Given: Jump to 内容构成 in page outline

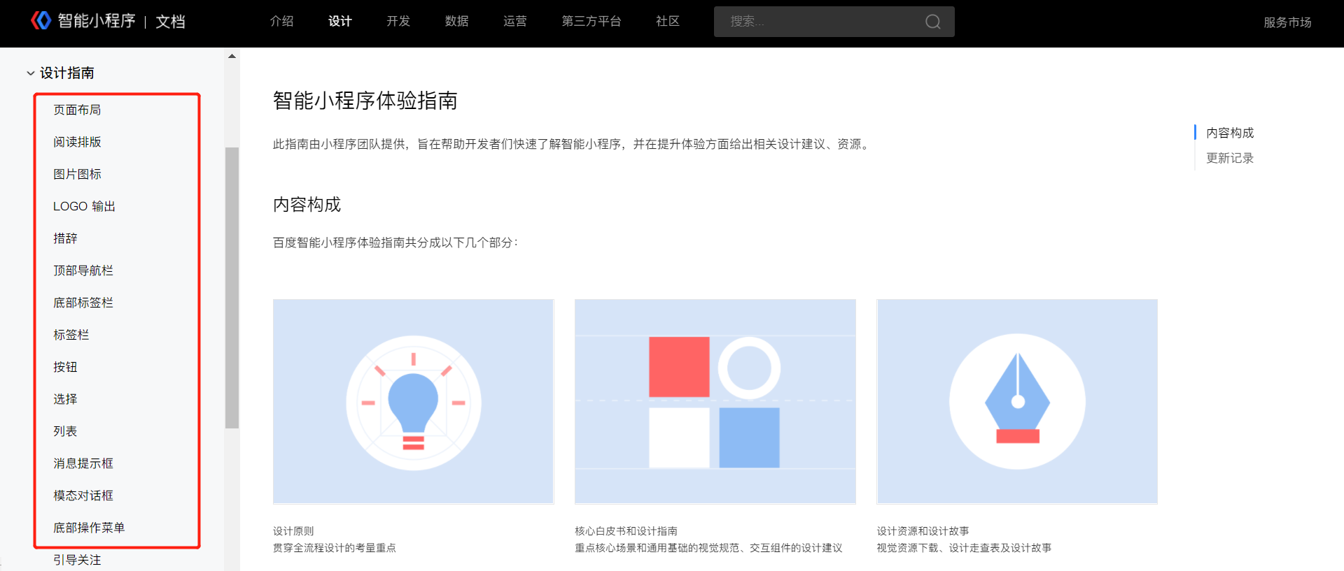Looking at the screenshot, I should [x=1230, y=133].
